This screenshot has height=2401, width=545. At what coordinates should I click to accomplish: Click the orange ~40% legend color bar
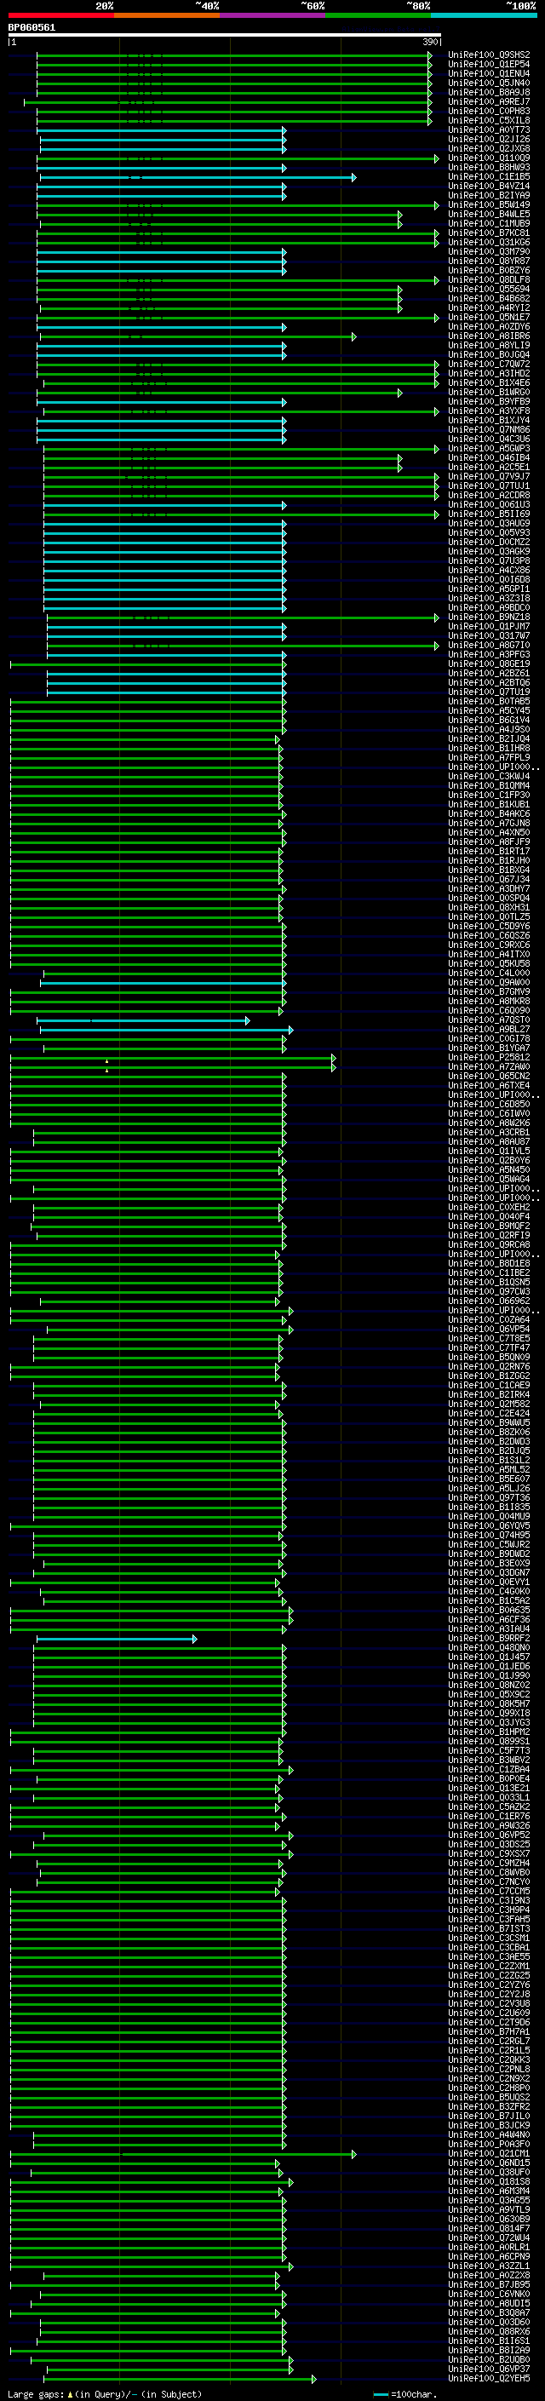[x=167, y=16]
